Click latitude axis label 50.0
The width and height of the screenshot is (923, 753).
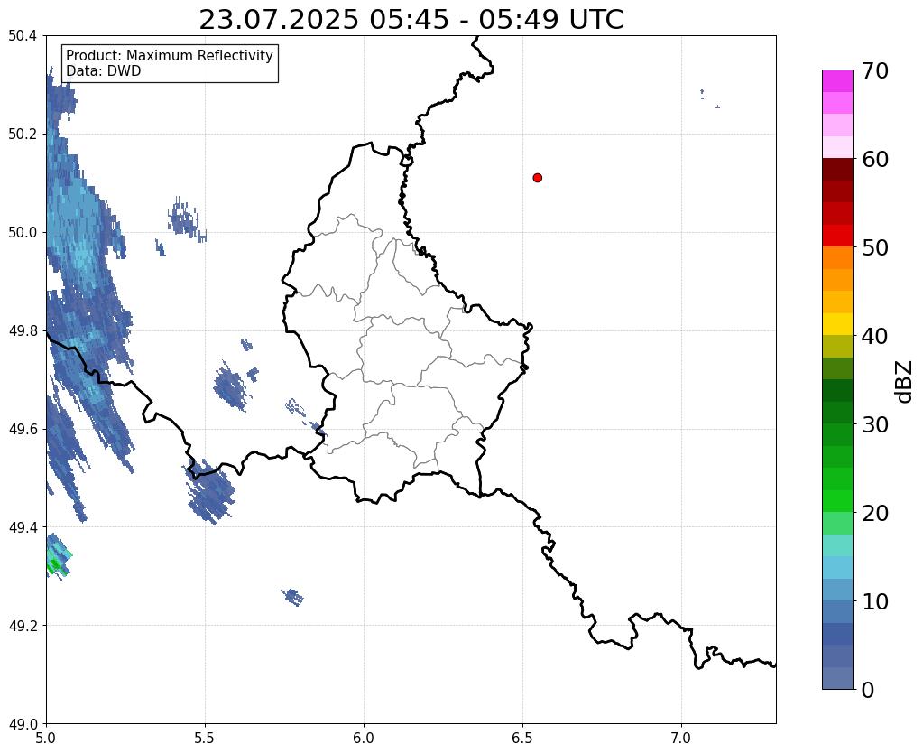(23, 233)
